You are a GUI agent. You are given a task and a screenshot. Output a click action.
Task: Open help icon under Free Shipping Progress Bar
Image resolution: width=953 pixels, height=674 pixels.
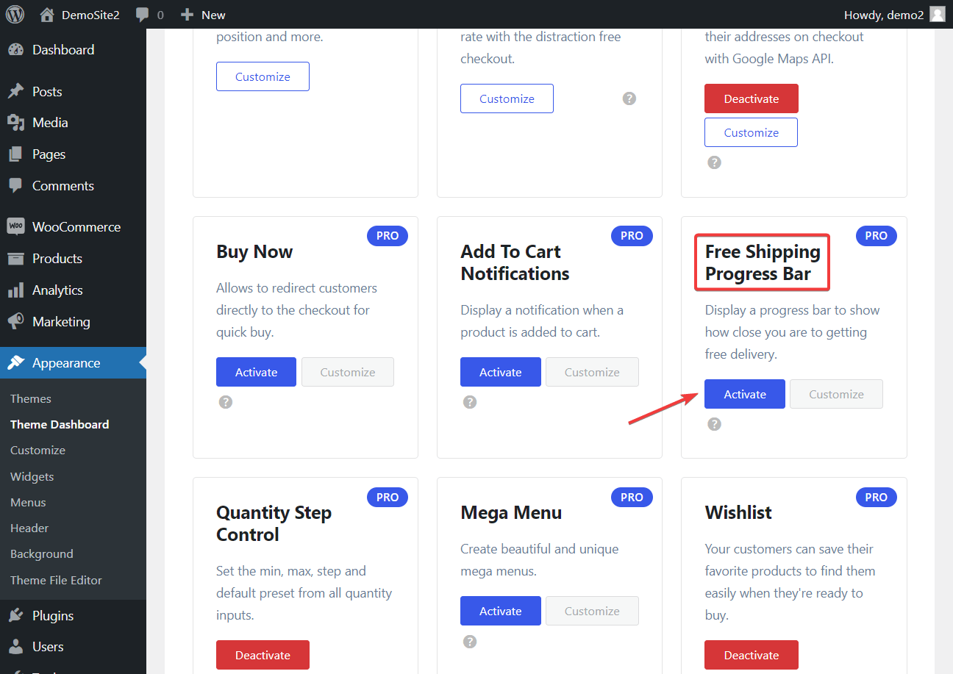pos(714,424)
